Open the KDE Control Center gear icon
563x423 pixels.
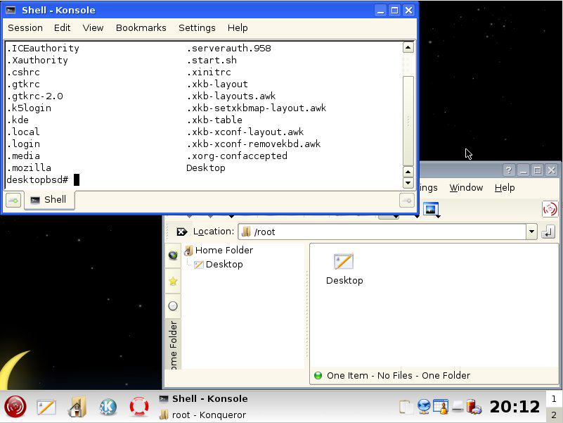[108, 407]
